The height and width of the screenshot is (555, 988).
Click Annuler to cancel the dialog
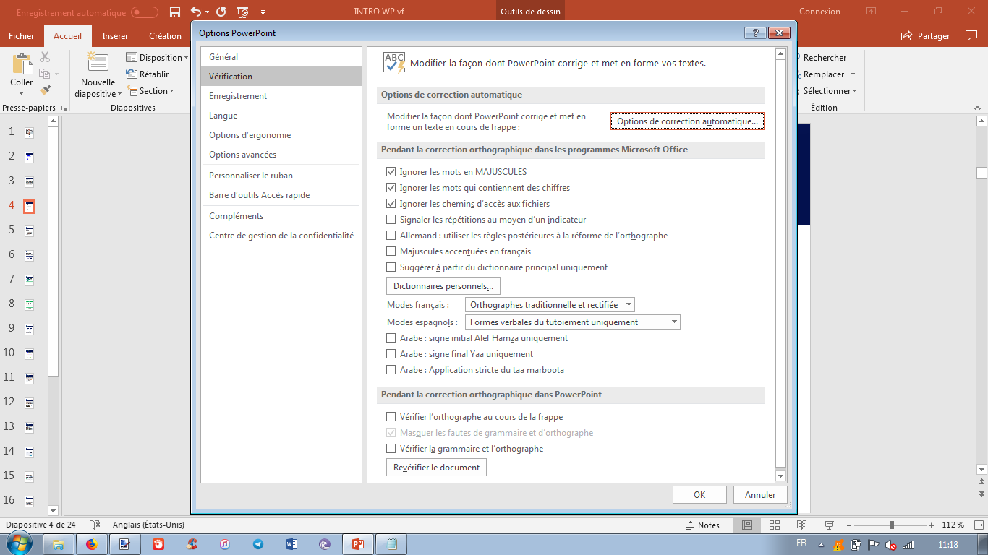tap(760, 495)
